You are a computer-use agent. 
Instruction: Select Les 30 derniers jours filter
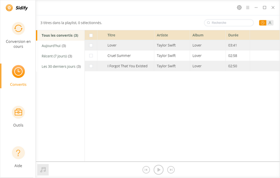coord(61,66)
